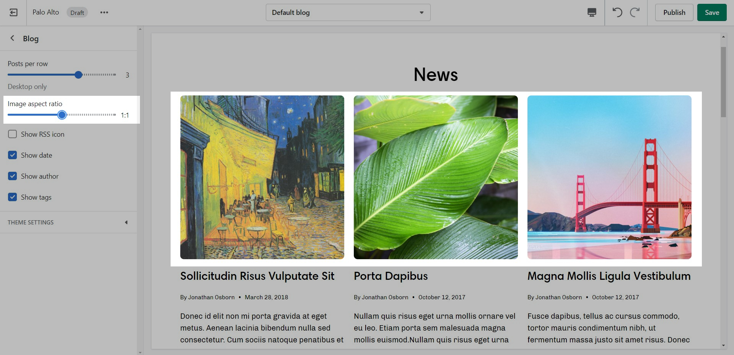Disable the Show author checkbox
Screen dimensions: 734x355
tap(13, 176)
